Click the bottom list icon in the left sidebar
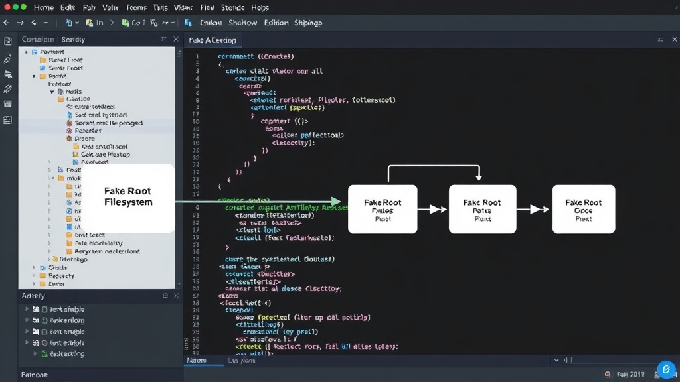The height and width of the screenshot is (382, 680). (8, 120)
